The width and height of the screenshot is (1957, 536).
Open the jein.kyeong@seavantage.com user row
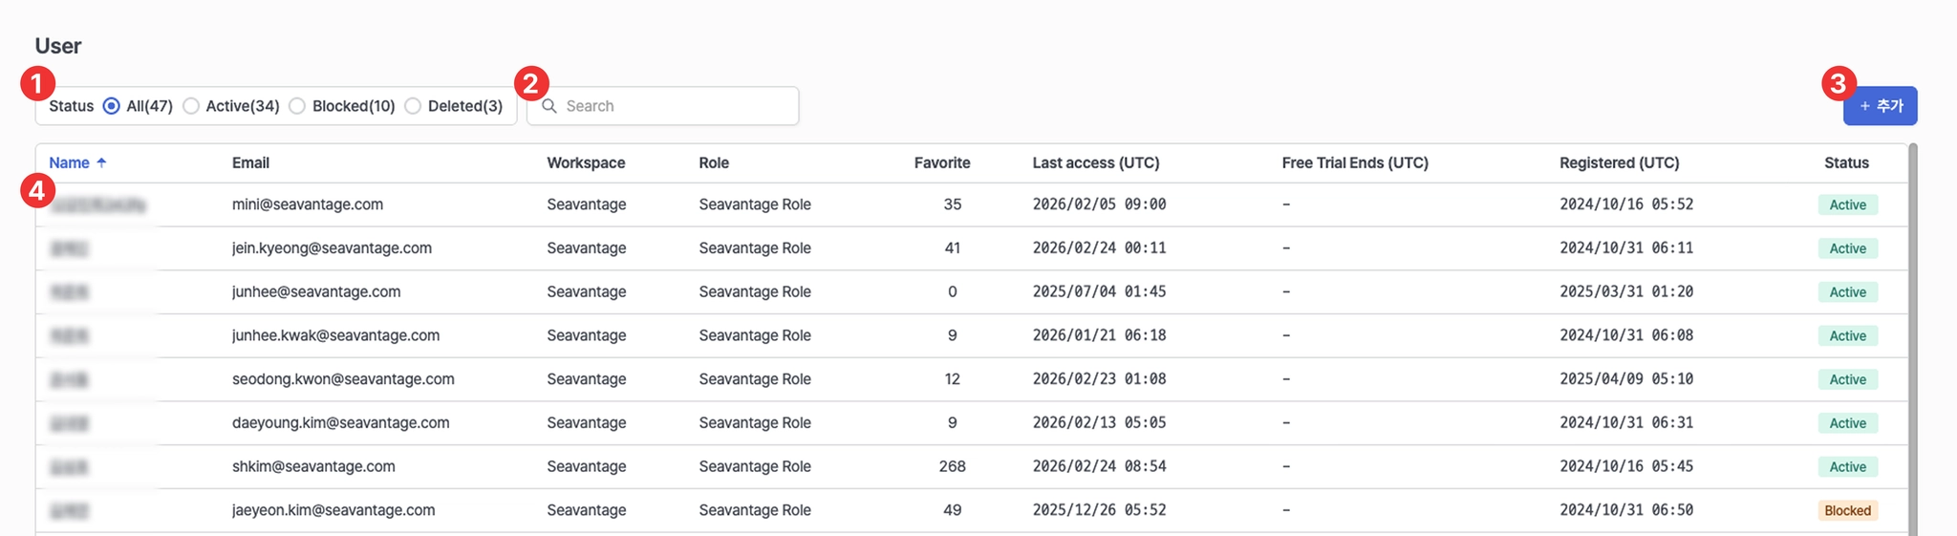(x=332, y=248)
